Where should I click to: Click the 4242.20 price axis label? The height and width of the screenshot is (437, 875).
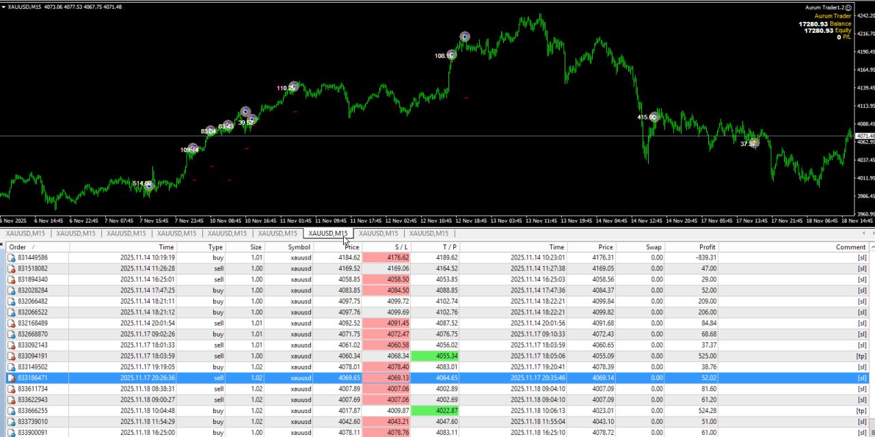pos(866,15)
